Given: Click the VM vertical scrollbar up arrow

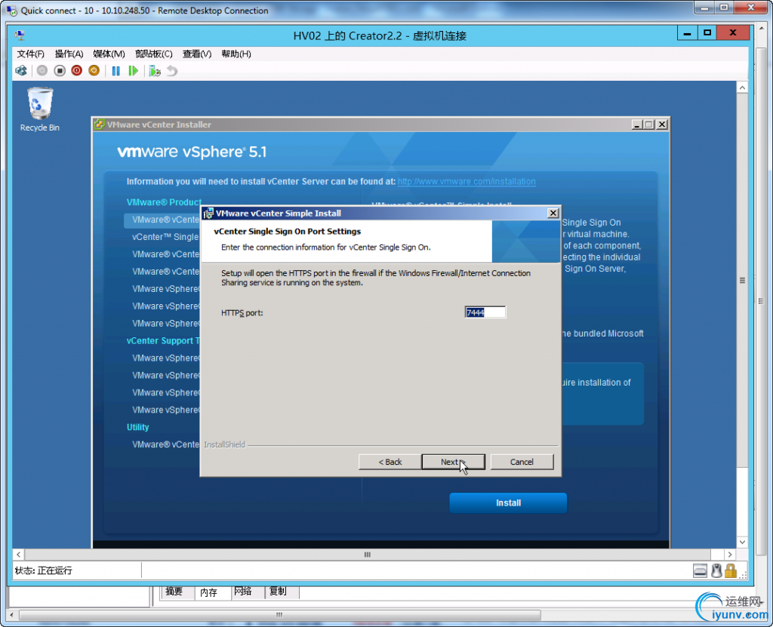Looking at the screenshot, I should click(x=743, y=88).
